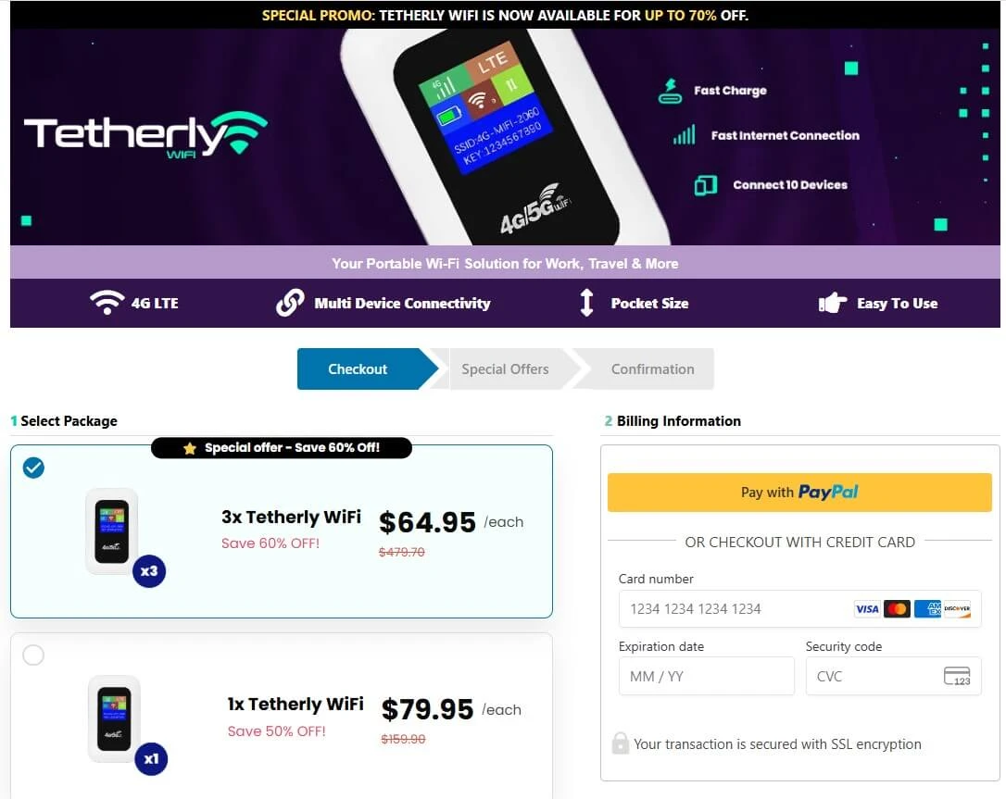1006x799 pixels.
Task: Select the 3x Tetherly WiFi package radio
Action: tap(33, 468)
